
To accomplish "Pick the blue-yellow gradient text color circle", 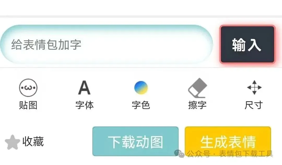I will pyautogui.click(x=141, y=88).
